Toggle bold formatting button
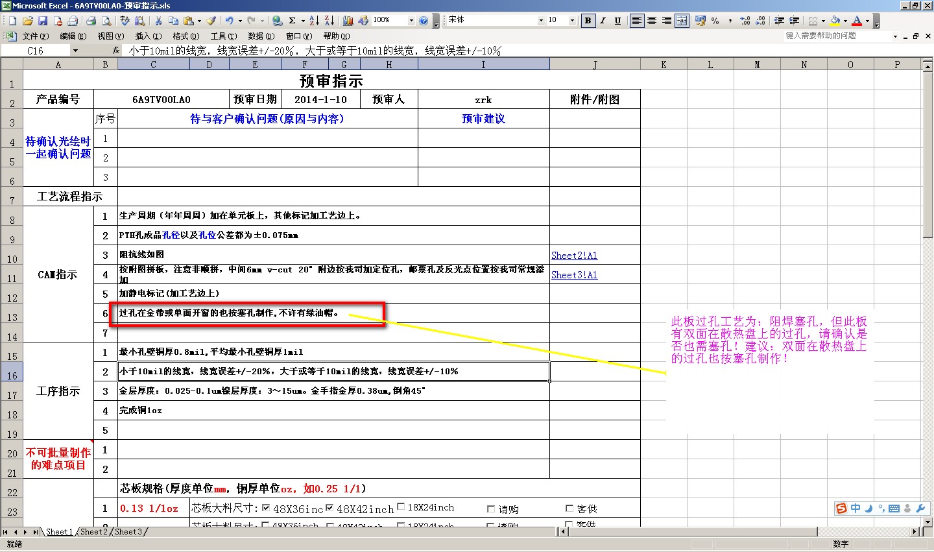 click(x=588, y=21)
